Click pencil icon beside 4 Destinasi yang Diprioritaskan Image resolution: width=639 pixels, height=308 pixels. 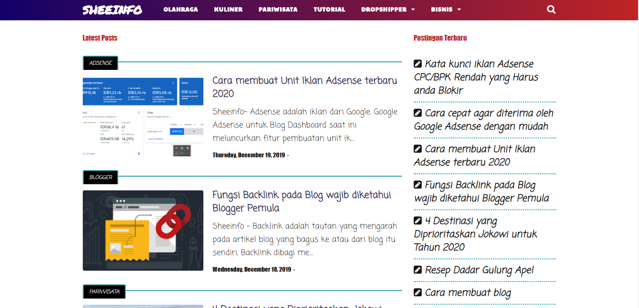coord(418,221)
